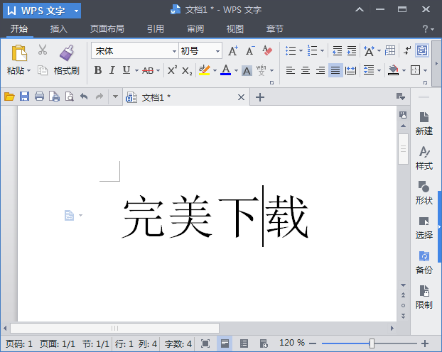The width and height of the screenshot is (442, 352).
Task: Switch to the 插入 ribbon tab
Action: coord(59,29)
